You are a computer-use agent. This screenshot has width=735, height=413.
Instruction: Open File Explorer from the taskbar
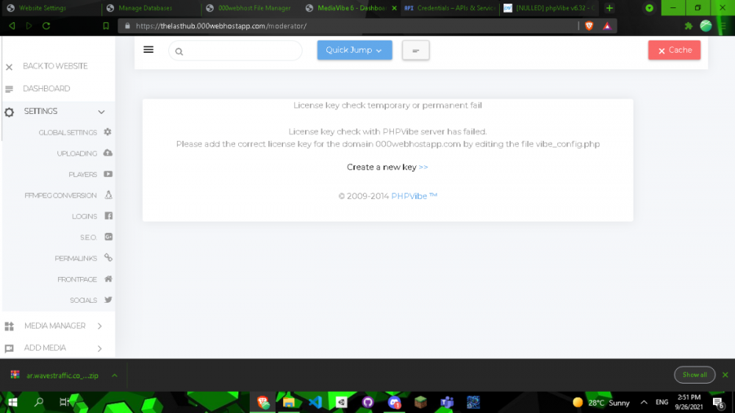pos(289,402)
